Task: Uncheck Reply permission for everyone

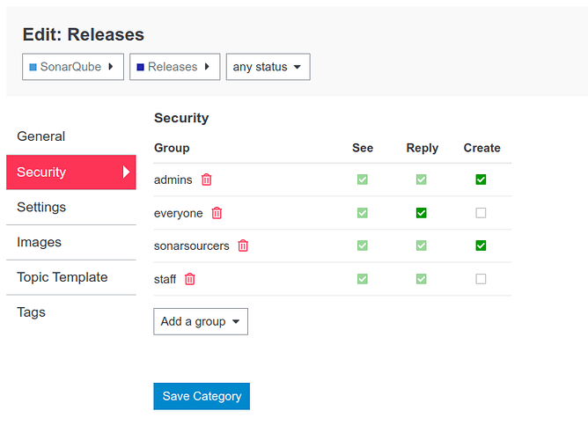Action: pos(421,213)
